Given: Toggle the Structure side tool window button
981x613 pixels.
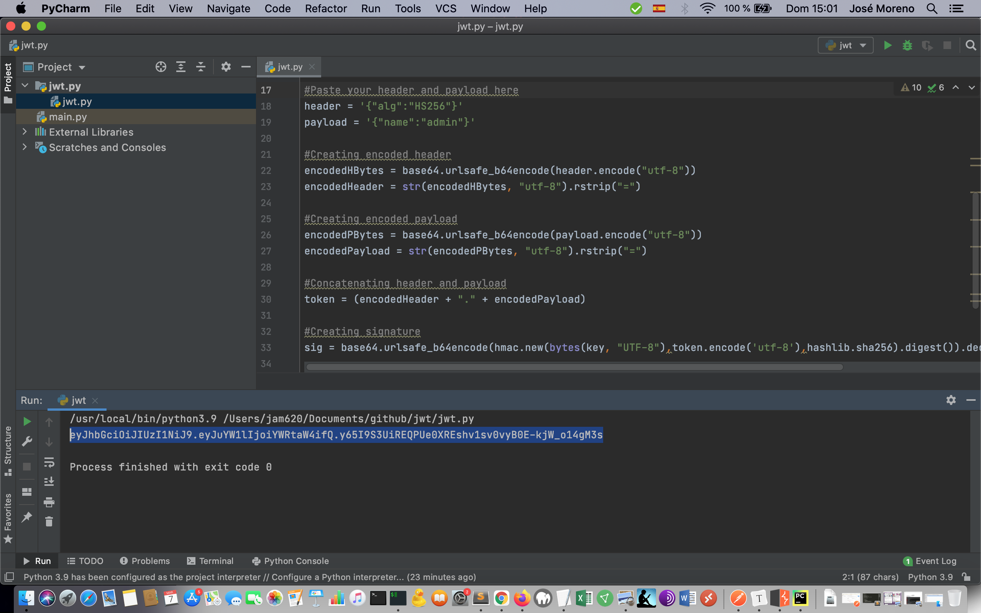Looking at the screenshot, I should click(8, 451).
